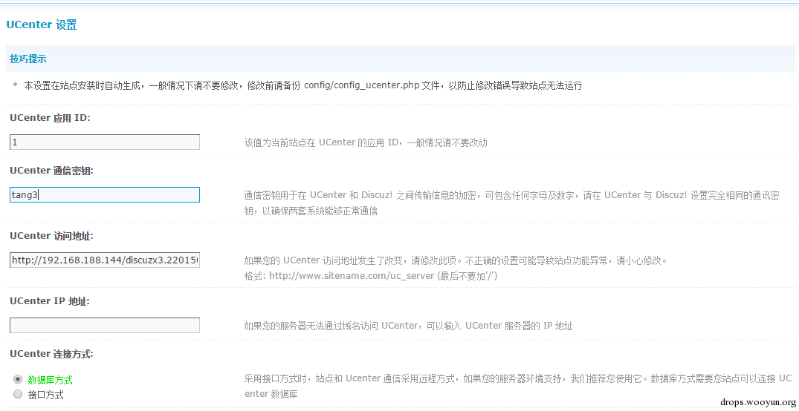This screenshot has width=799, height=411.
Task: Click the UCenter 连接方式 label
Action: 51,354
